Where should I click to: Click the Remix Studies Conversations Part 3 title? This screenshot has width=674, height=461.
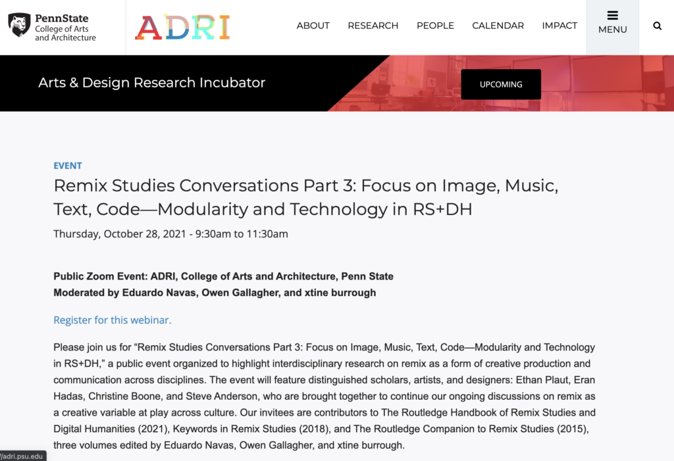pos(305,197)
